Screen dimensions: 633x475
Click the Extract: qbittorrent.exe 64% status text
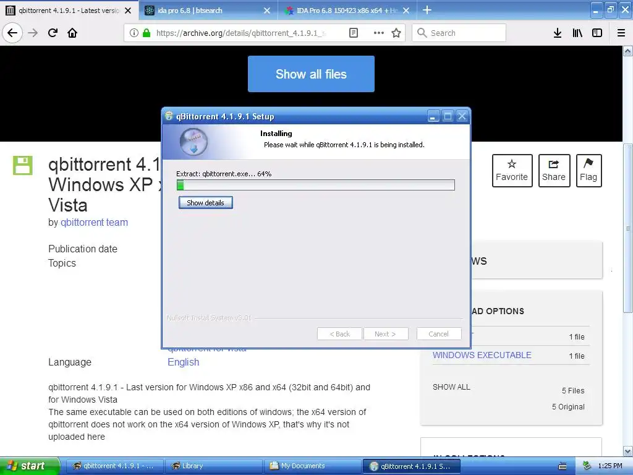(224, 174)
